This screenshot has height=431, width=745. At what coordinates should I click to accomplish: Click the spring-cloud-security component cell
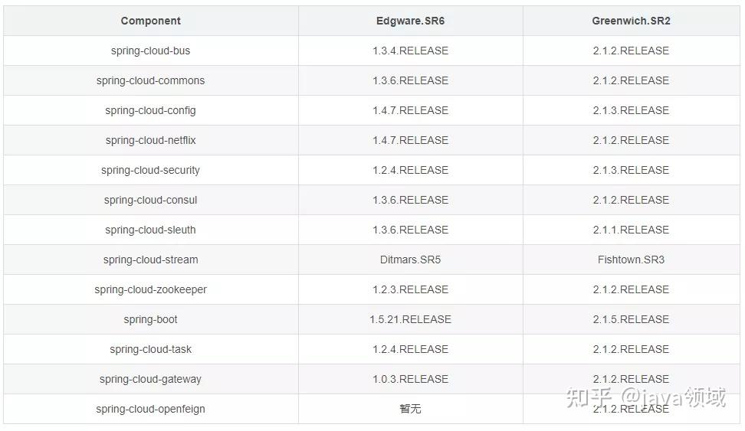(150, 170)
